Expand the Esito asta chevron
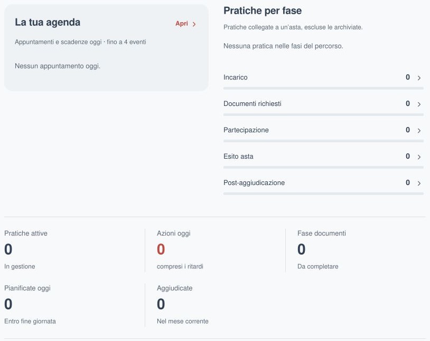This screenshot has height=341, width=430. point(419,157)
